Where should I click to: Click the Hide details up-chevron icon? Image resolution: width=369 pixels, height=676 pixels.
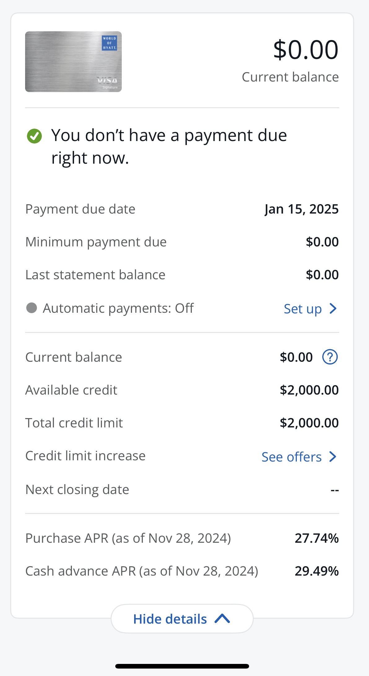[222, 619]
